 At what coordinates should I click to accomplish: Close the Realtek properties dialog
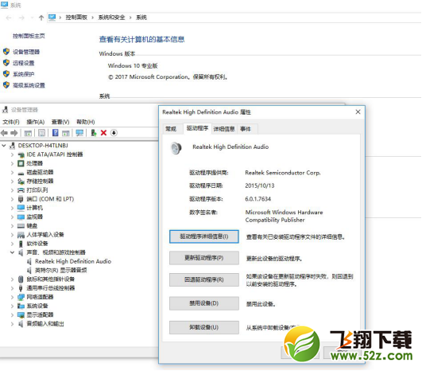pos(358,111)
